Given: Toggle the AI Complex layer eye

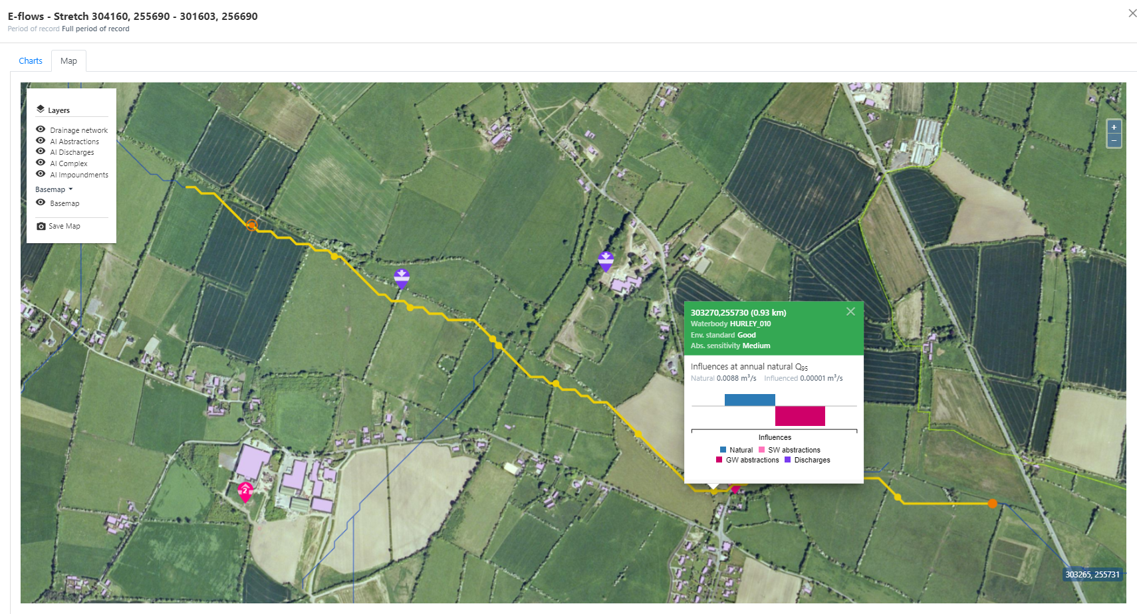Looking at the screenshot, I should 41,163.
